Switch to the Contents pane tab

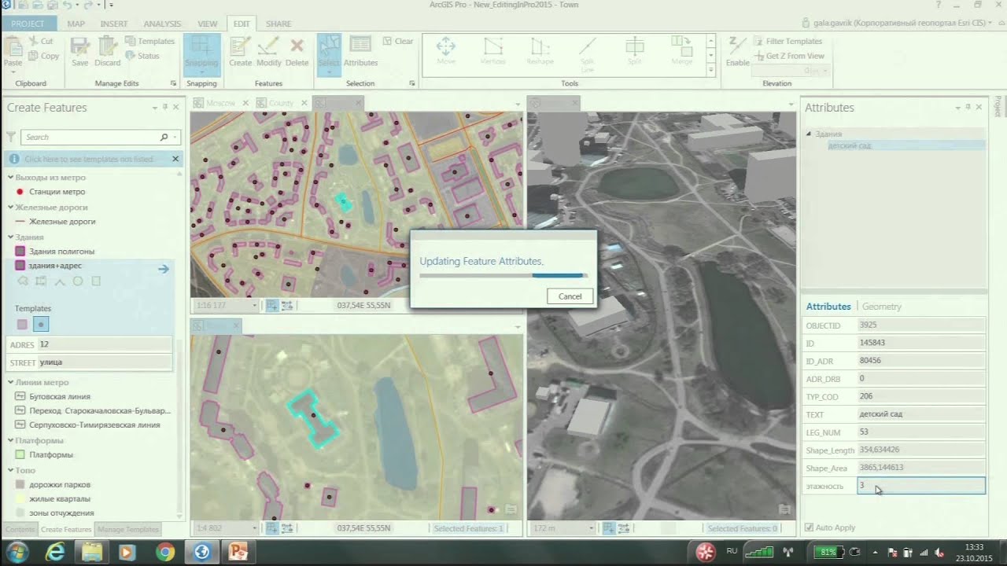(x=20, y=530)
